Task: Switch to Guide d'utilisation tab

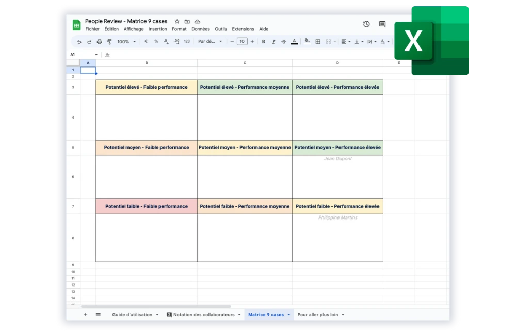Action: point(132,314)
